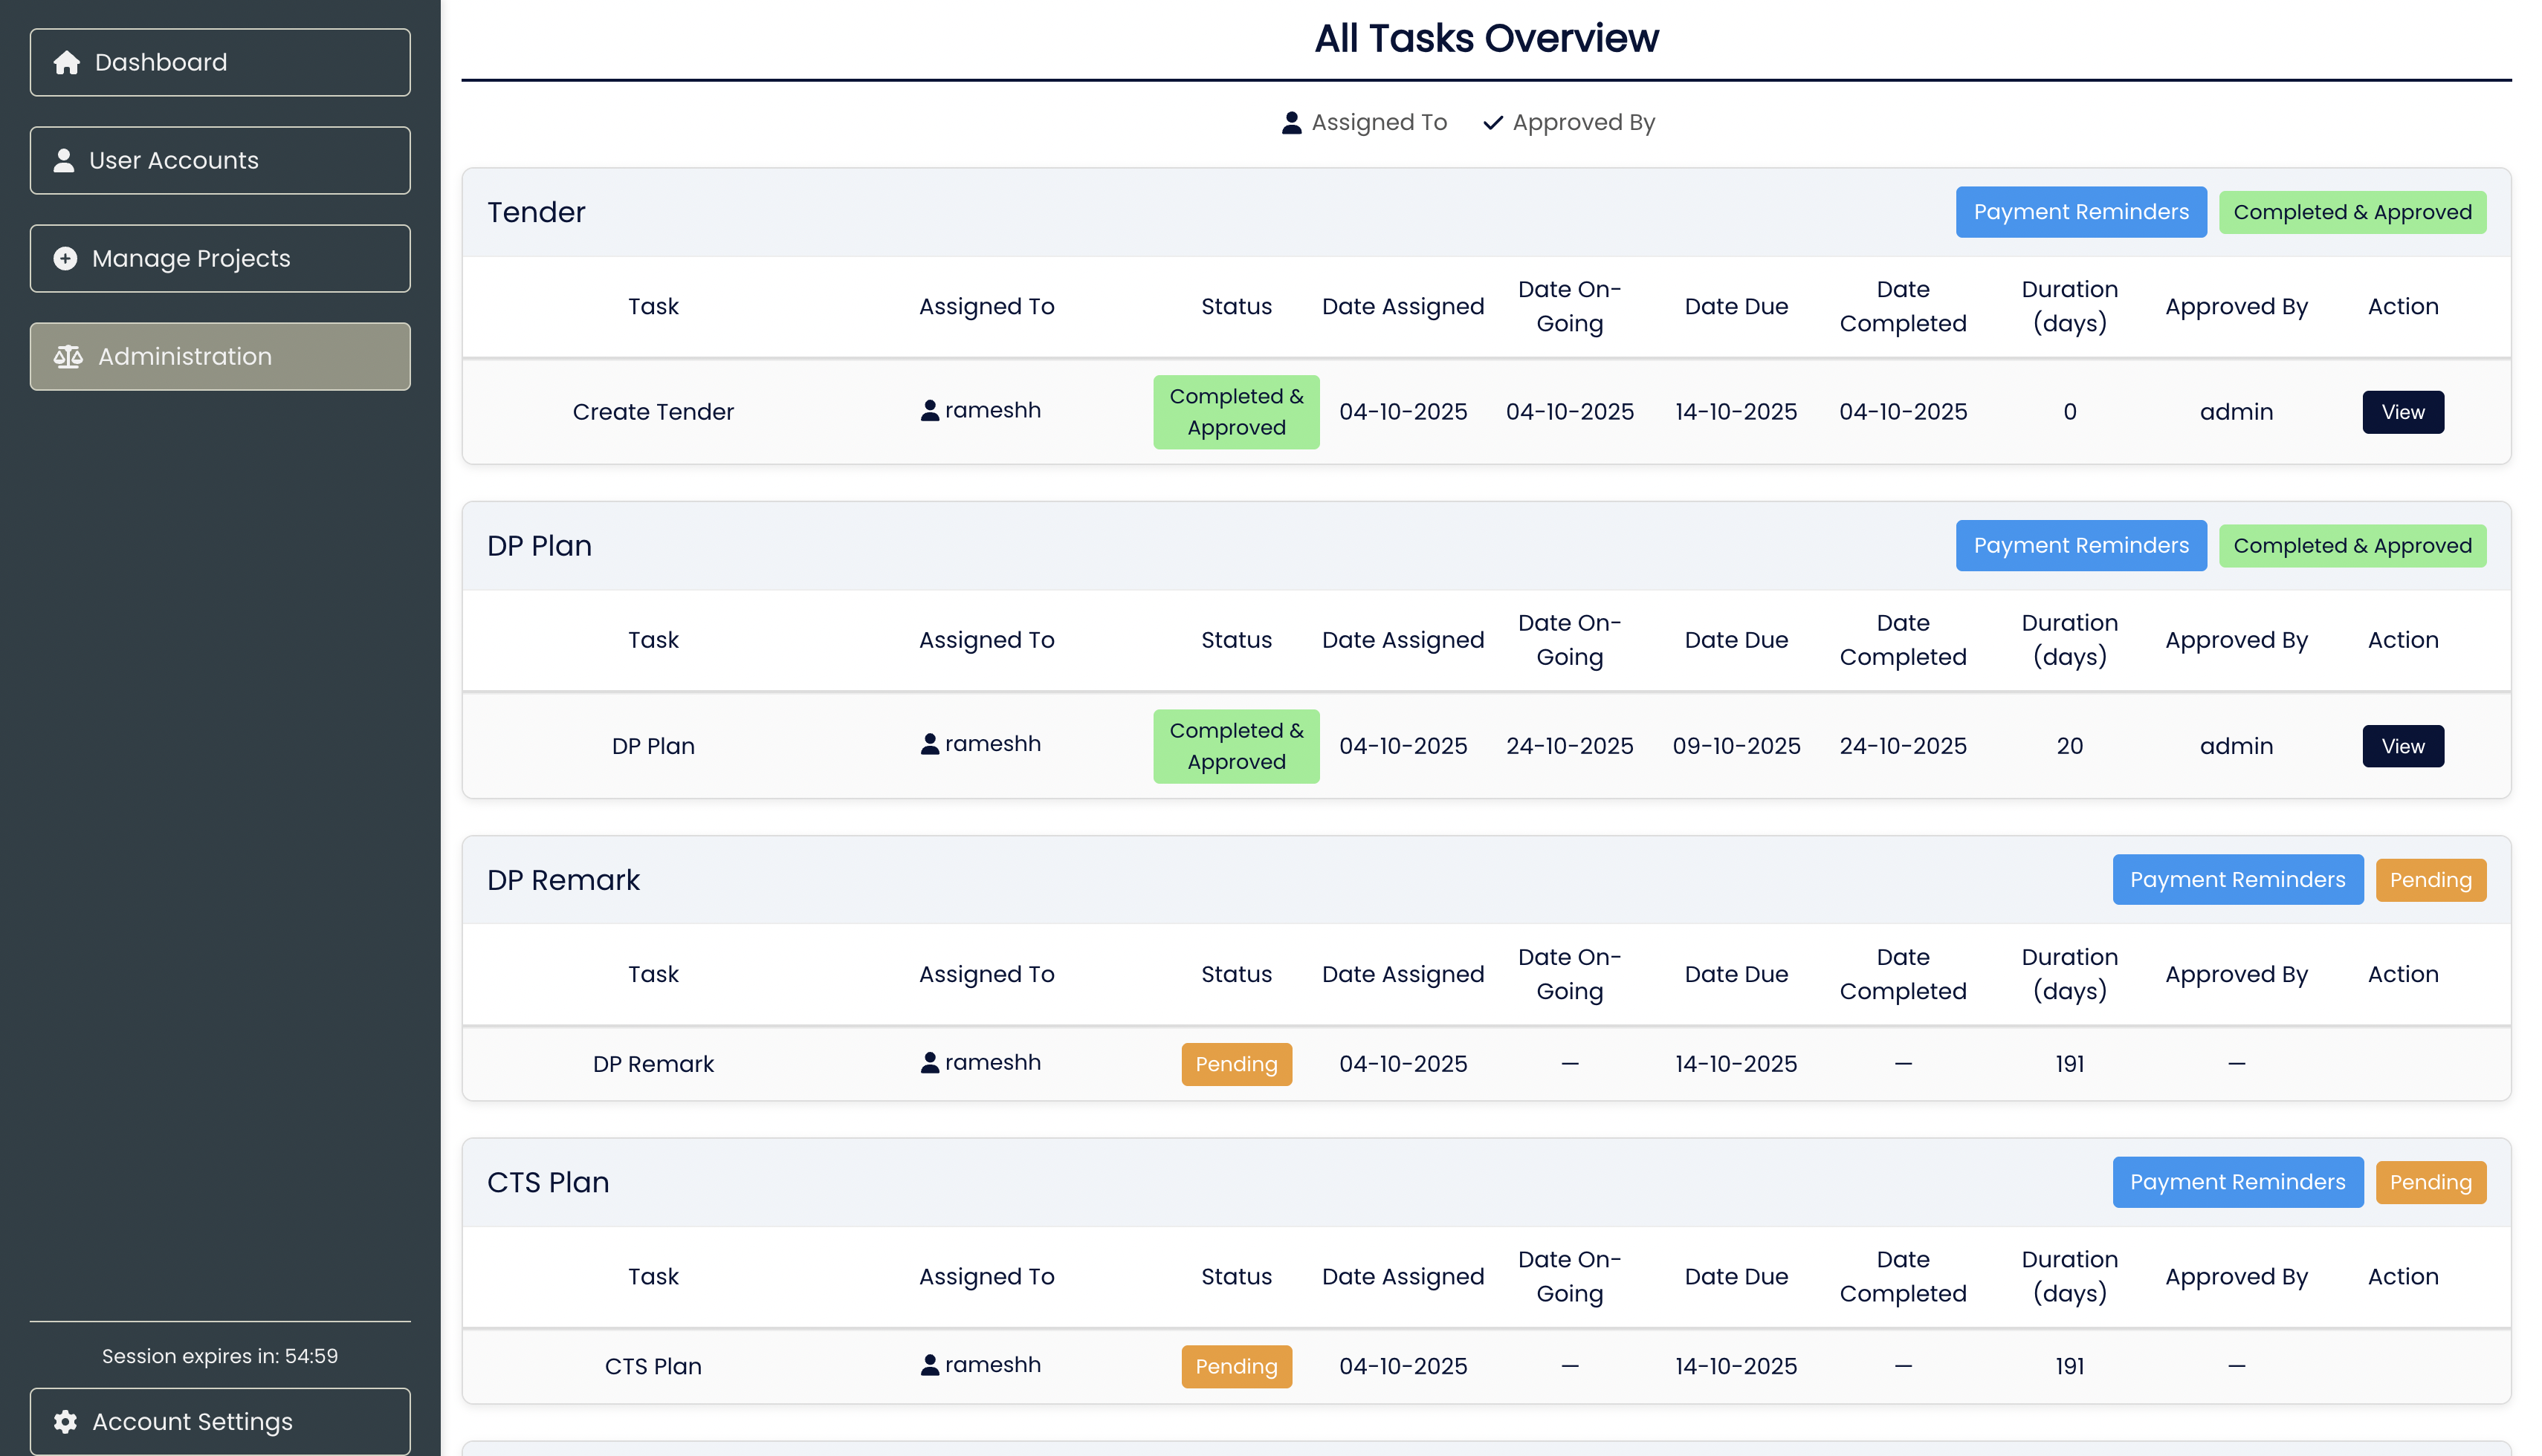Screen dimensions: 2542x1456
Task: Open Account Settings from the sidebar
Action: [191, 1421]
